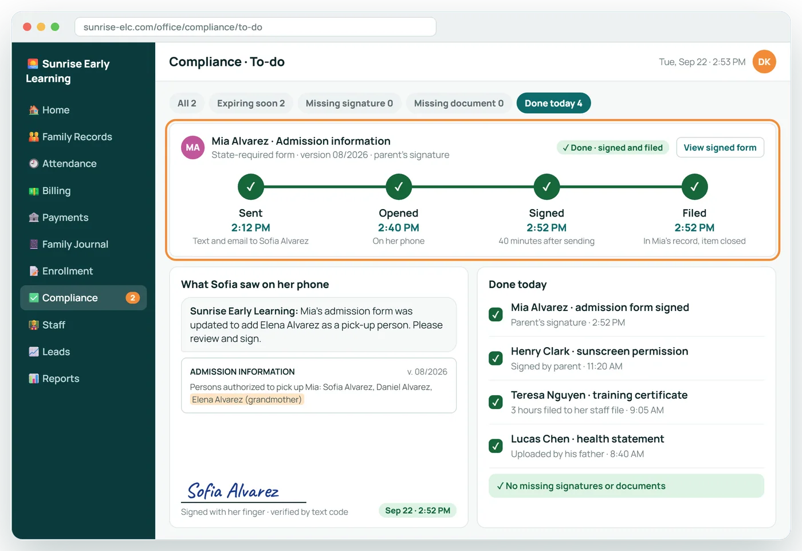Open Payments bank icon in sidebar
The height and width of the screenshot is (551, 802).
34,218
